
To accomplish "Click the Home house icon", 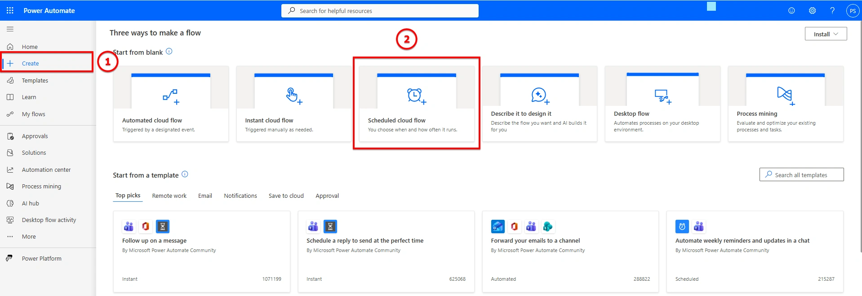I will pyautogui.click(x=10, y=47).
